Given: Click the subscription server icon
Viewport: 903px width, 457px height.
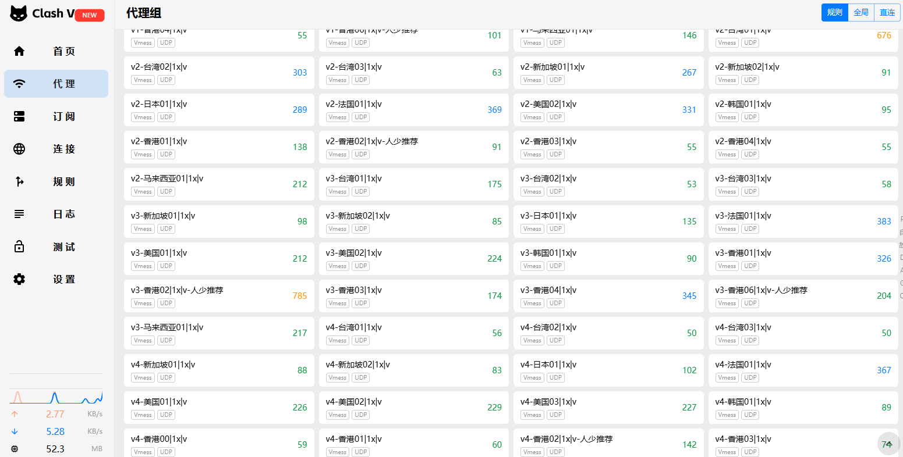Looking at the screenshot, I should [x=19, y=116].
